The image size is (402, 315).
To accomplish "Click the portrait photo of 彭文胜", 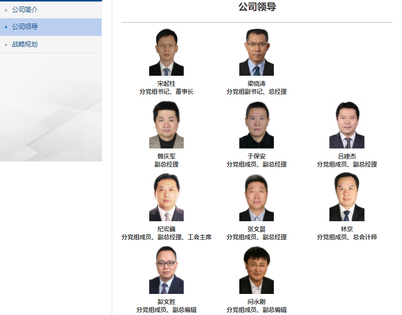I will click(166, 270).
